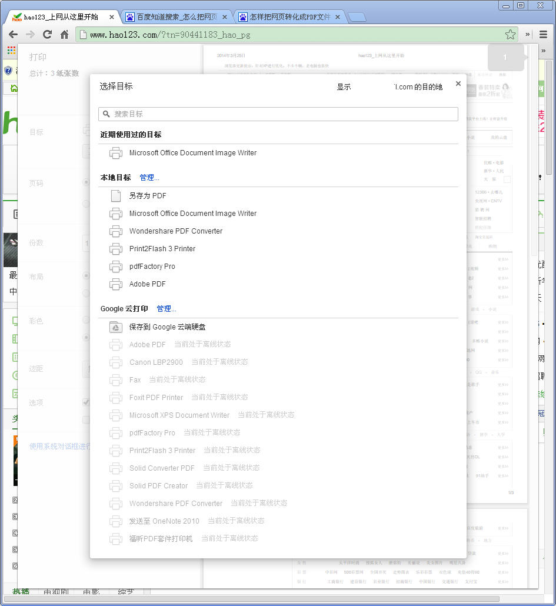
Task: Switch to hao123 tab
Action: 61,17
